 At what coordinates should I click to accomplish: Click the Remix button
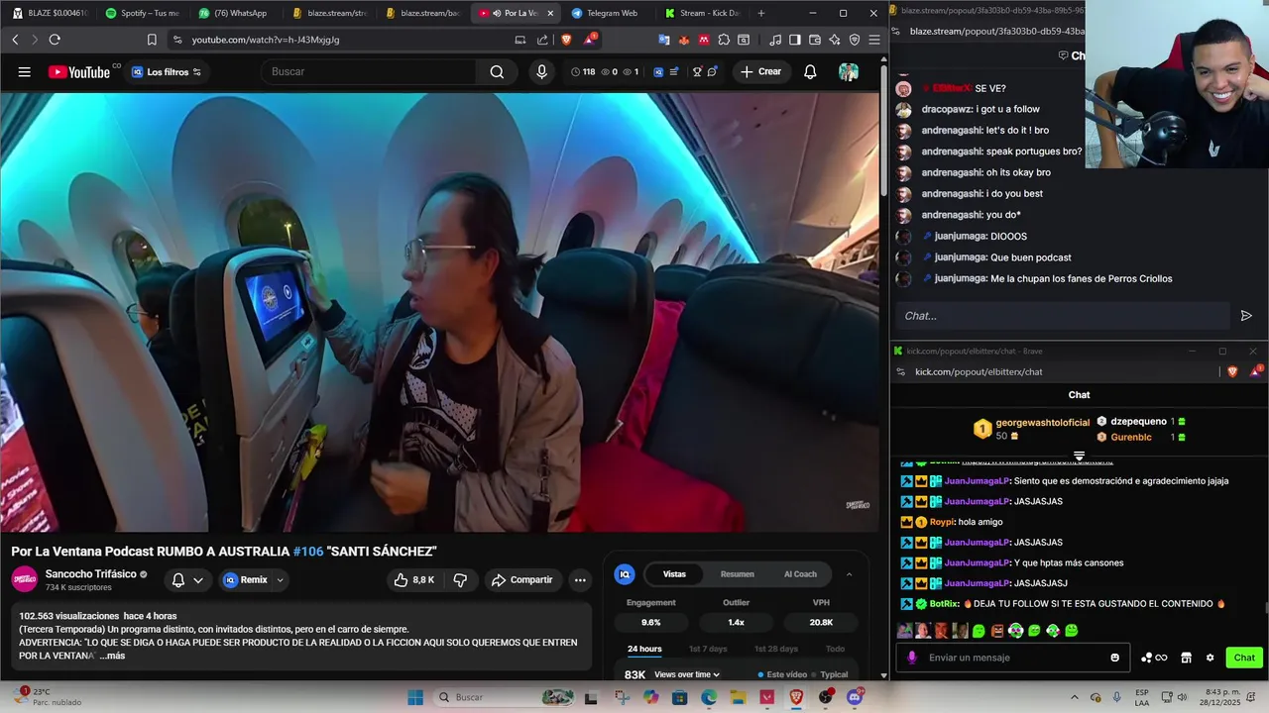pos(246,580)
